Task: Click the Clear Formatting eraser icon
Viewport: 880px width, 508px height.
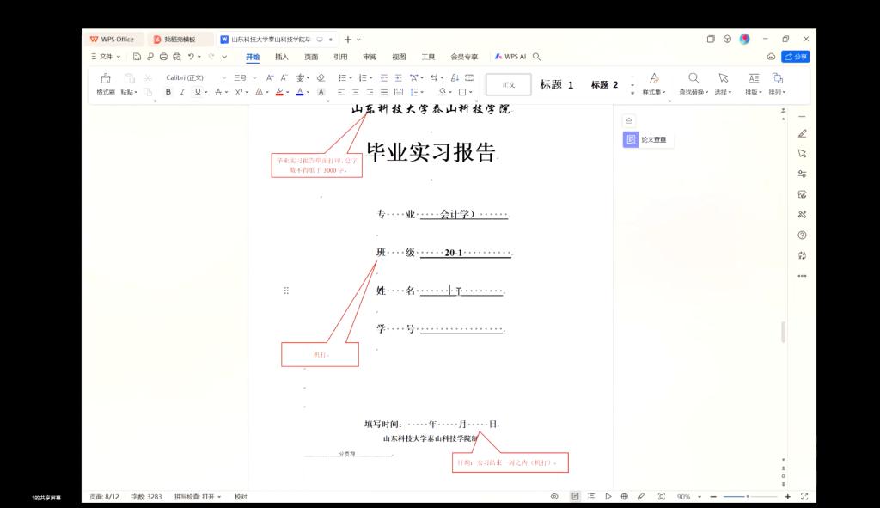Action: [x=321, y=77]
